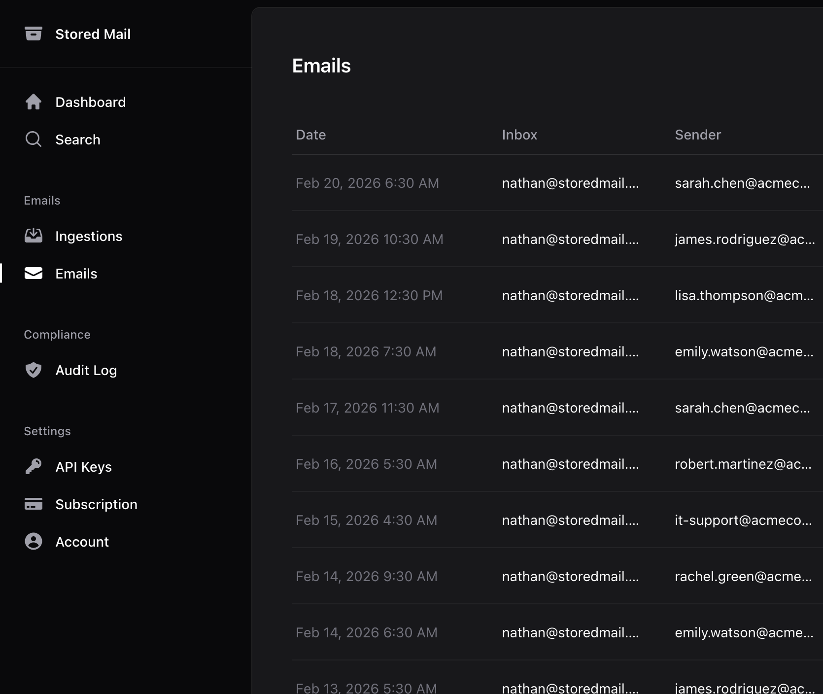This screenshot has width=823, height=694.
Task: Click the Audit Log shield icon
Action: pyautogui.click(x=33, y=370)
